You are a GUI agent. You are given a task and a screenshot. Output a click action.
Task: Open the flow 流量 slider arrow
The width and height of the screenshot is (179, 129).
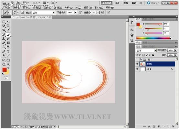98,12
